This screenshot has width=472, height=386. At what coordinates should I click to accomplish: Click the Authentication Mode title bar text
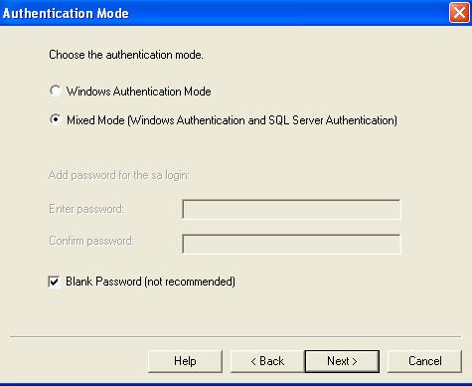[x=66, y=14]
